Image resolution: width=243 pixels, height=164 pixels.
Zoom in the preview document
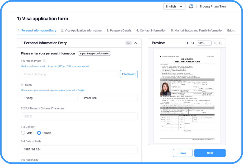pos(220,43)
